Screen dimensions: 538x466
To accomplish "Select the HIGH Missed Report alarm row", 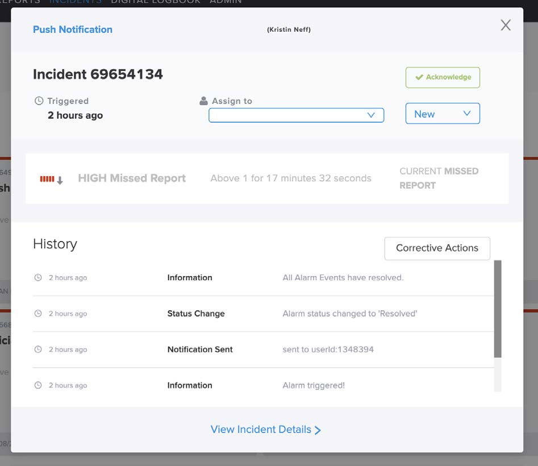I will pyautogui.click(x=267, y=178).
